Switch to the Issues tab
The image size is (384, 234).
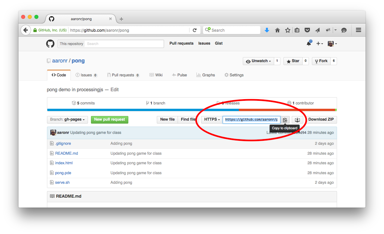[86, 75]
